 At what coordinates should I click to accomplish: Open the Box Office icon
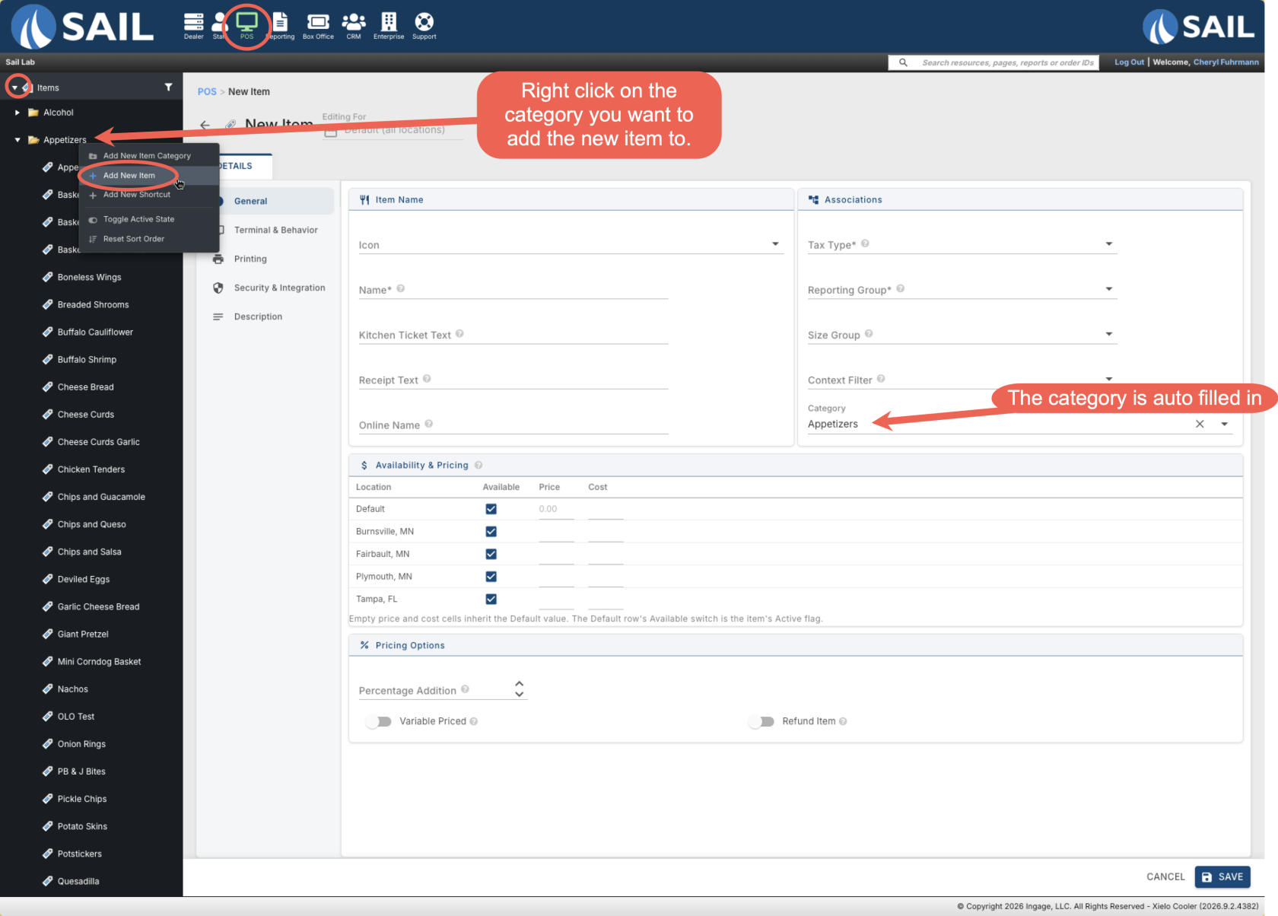click(318, 26)
